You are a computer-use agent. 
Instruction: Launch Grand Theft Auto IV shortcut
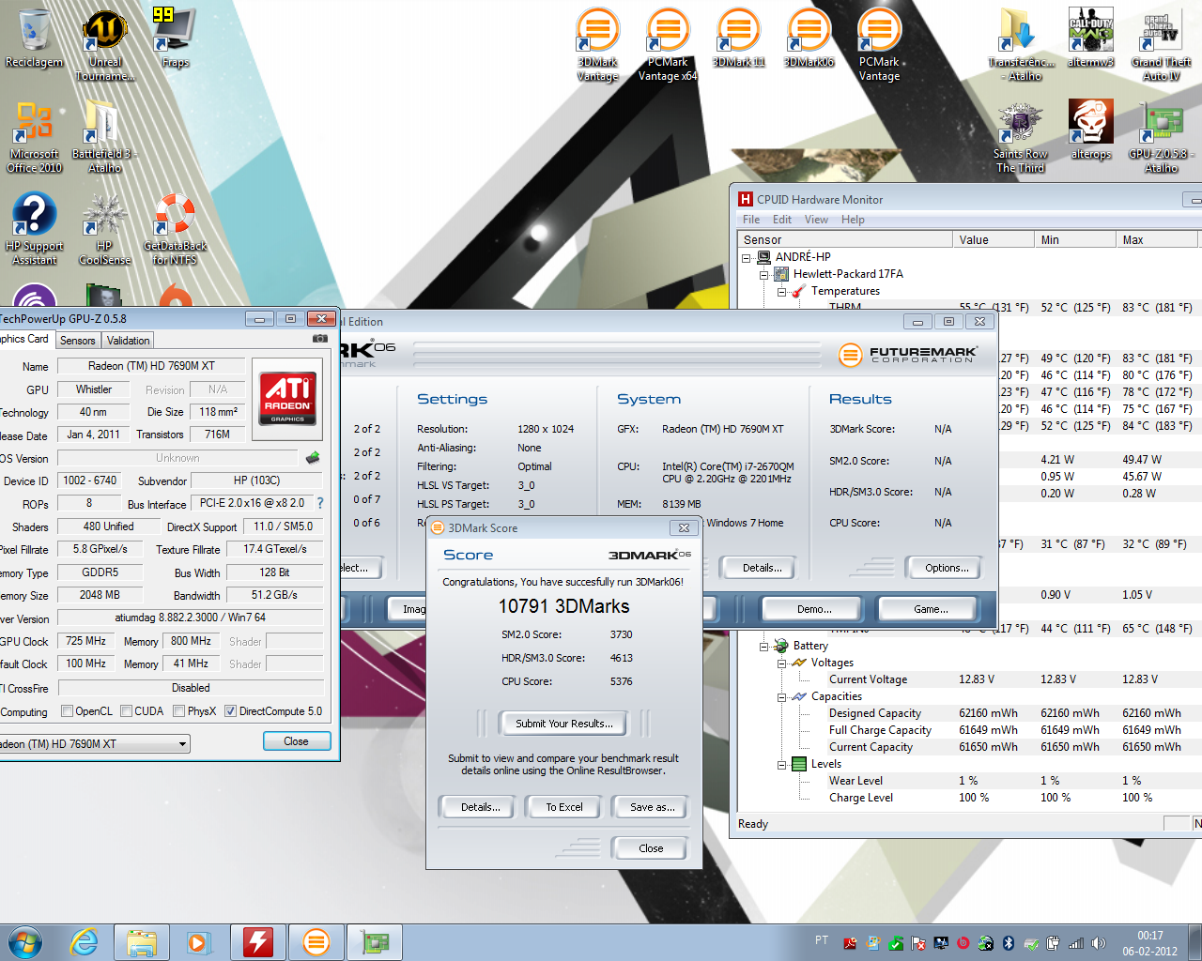[1162, 45]
